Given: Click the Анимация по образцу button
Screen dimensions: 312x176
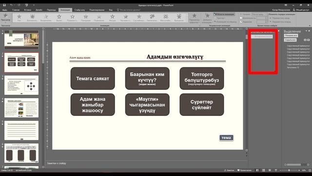Looking at the screenshot, I should coord(225,22).
